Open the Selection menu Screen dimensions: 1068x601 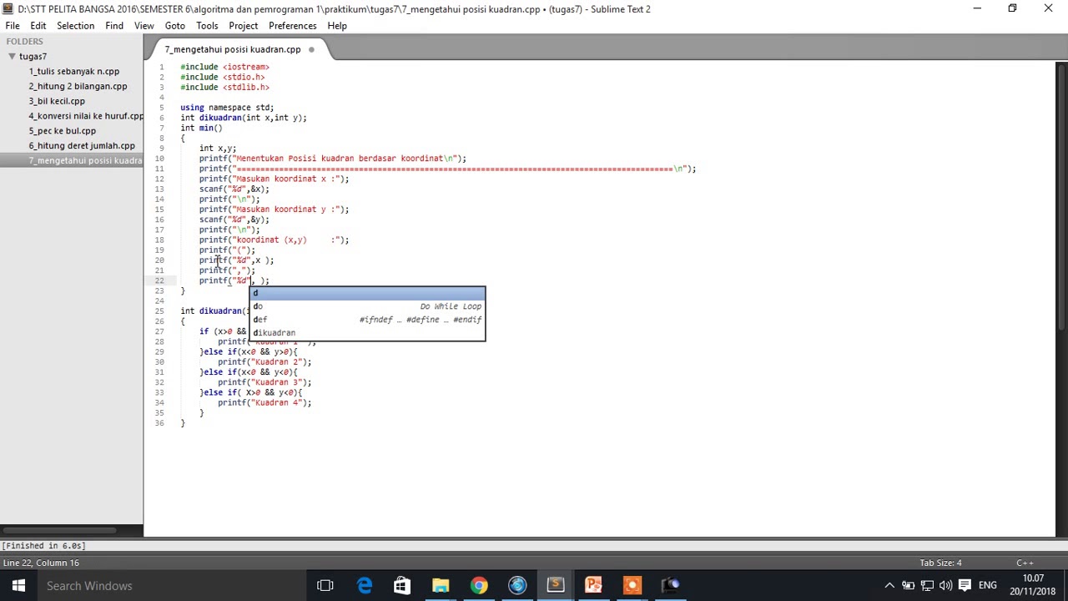[75, 26]
